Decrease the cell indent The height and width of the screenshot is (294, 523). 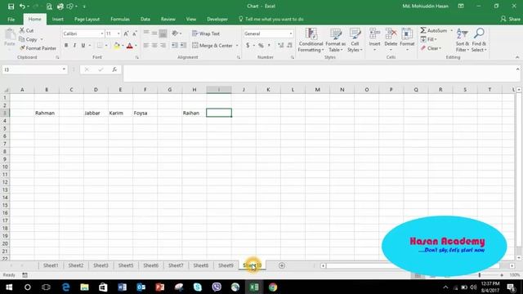(x=174, y=46)
